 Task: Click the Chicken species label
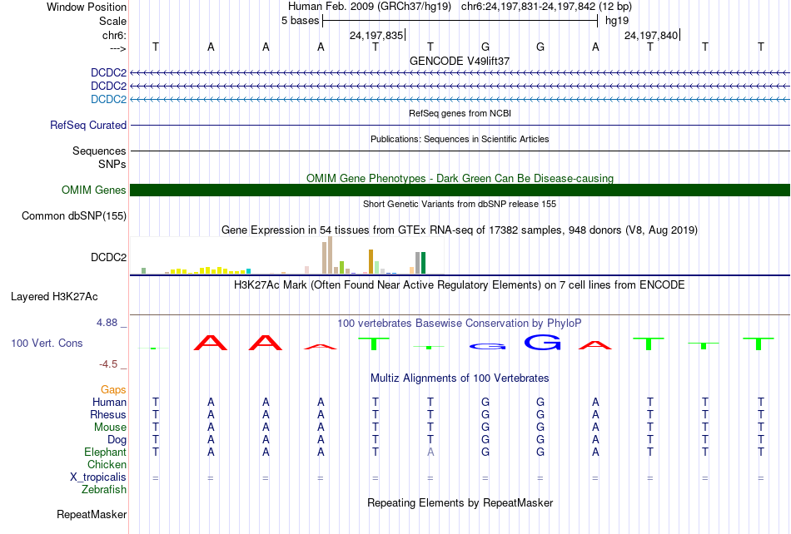pyautogui.click(x=107, y=464)
